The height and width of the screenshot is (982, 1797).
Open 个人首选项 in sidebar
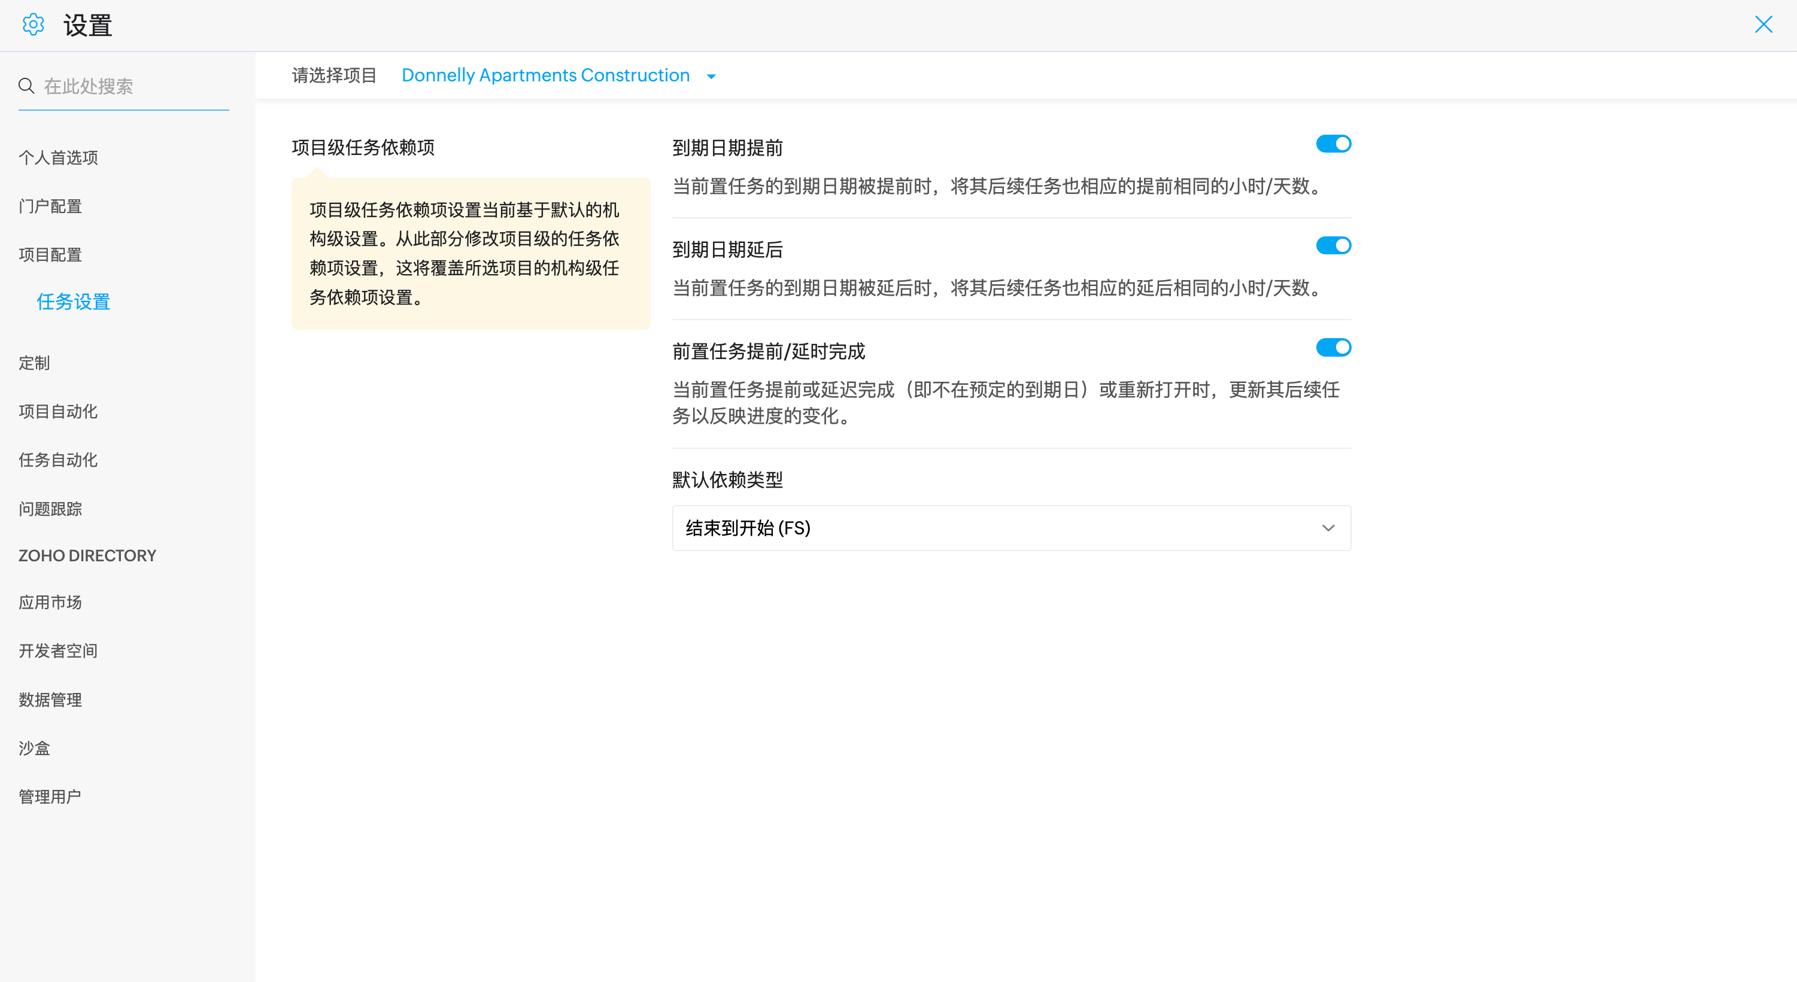click(x=58, y=157)
